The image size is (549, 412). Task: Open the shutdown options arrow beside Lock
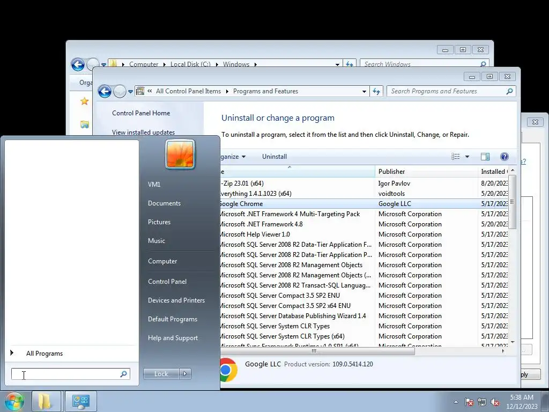click(185, 374)
